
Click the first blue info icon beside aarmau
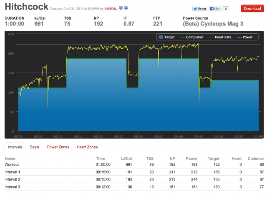tap(121, 8)
